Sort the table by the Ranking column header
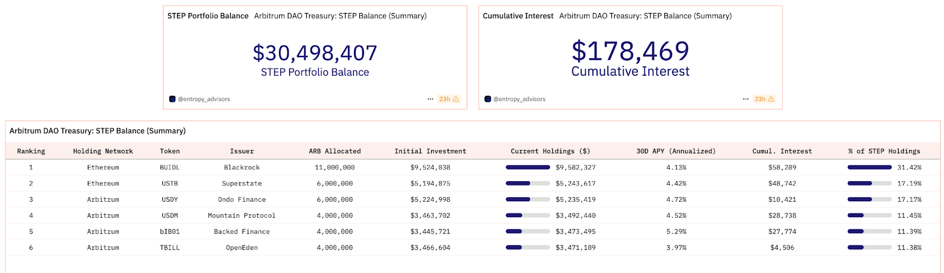 31,151
